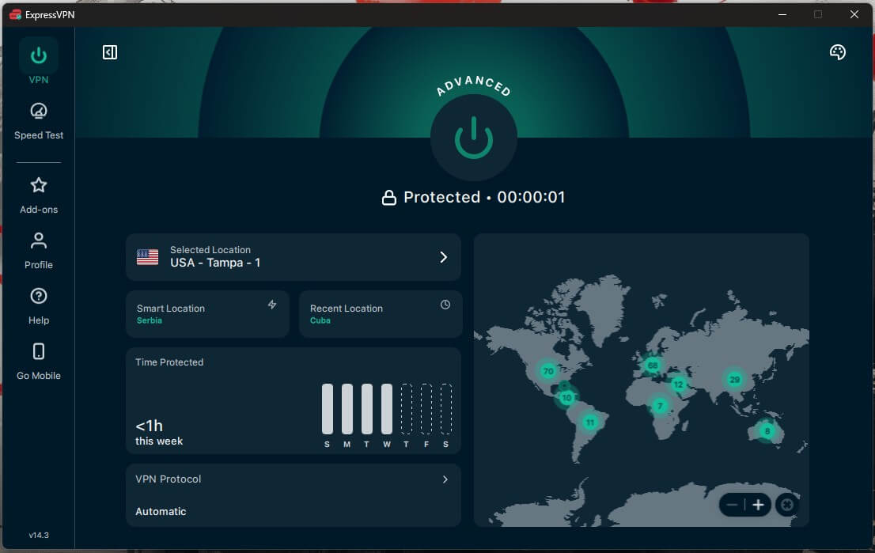Image resolution: width=875 pixels, height=553 pixels.
Task: Toggle the VPN power button
Action: tap(473, 138)
